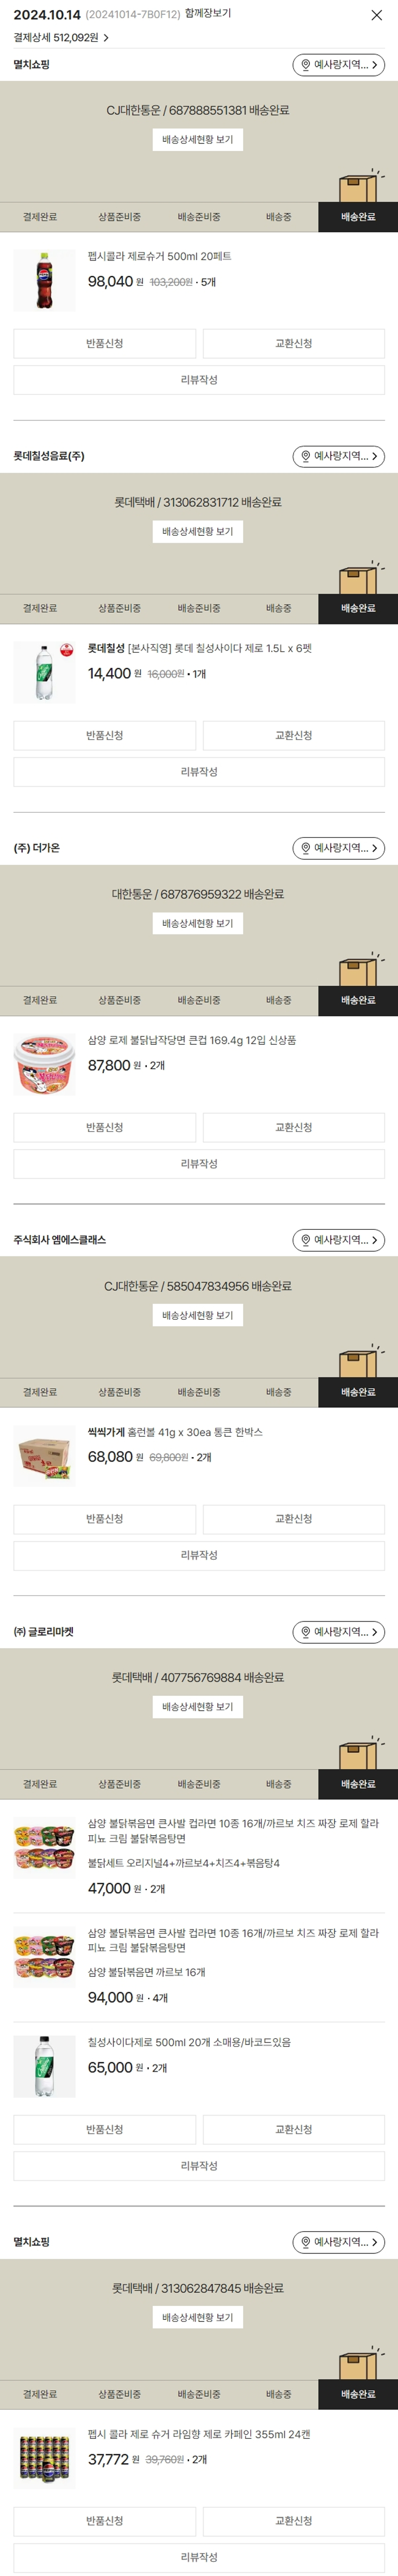This screenshot has height=2576, width=398.
Task: Request return for 홈런볼 41g order
Action: point(105,1519)
